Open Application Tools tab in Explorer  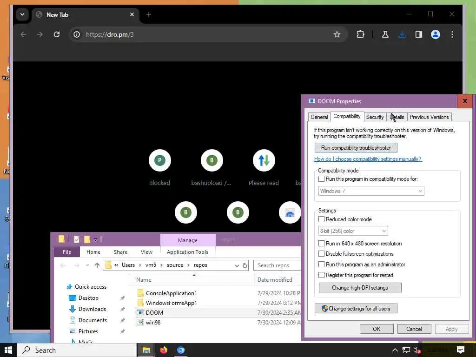(x=188, y=252)
